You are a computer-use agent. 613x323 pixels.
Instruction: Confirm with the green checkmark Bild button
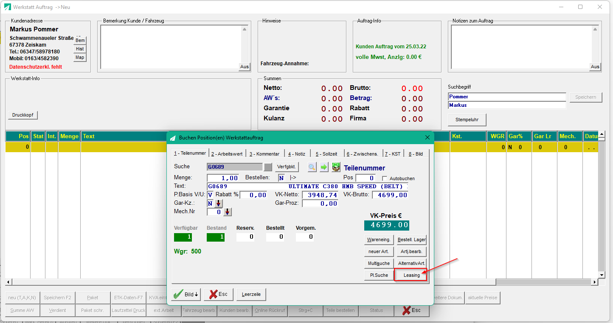[x=186, y=294]
